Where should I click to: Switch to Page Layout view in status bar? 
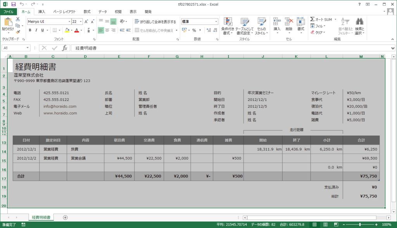pos(325,225)
